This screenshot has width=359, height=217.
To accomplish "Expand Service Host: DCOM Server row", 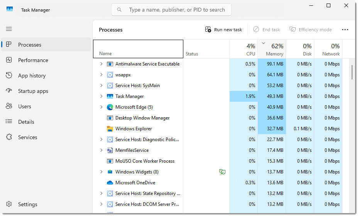I will pyautogui.click(x=101, y=204).
